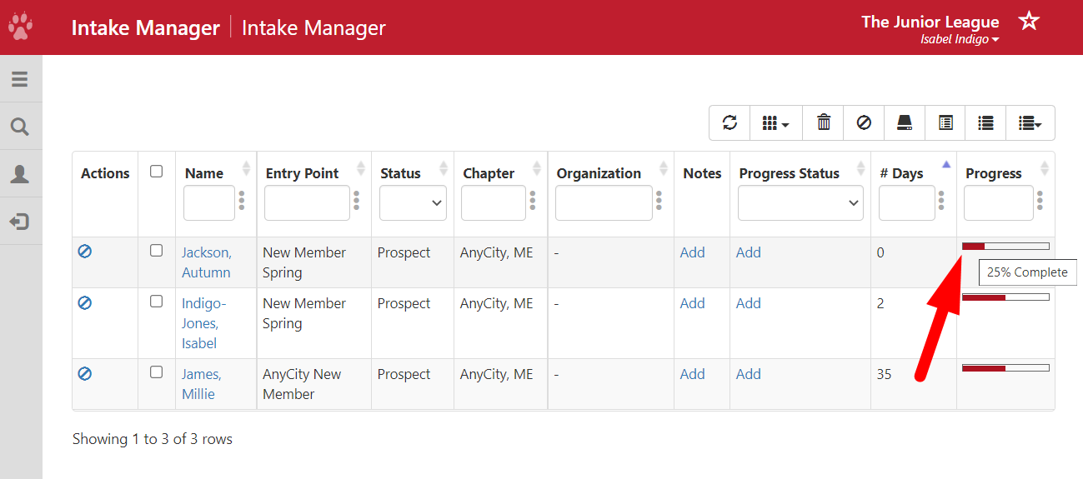This screenshot has width=1083, height=479.
Task: Check the box for James, Millie
Action: [156, 372]
